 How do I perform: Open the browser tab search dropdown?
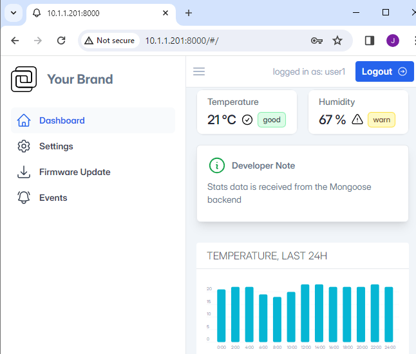pos(14,13)
